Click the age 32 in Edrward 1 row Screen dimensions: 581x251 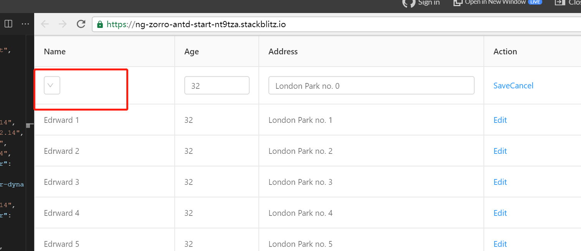point(189,120)
